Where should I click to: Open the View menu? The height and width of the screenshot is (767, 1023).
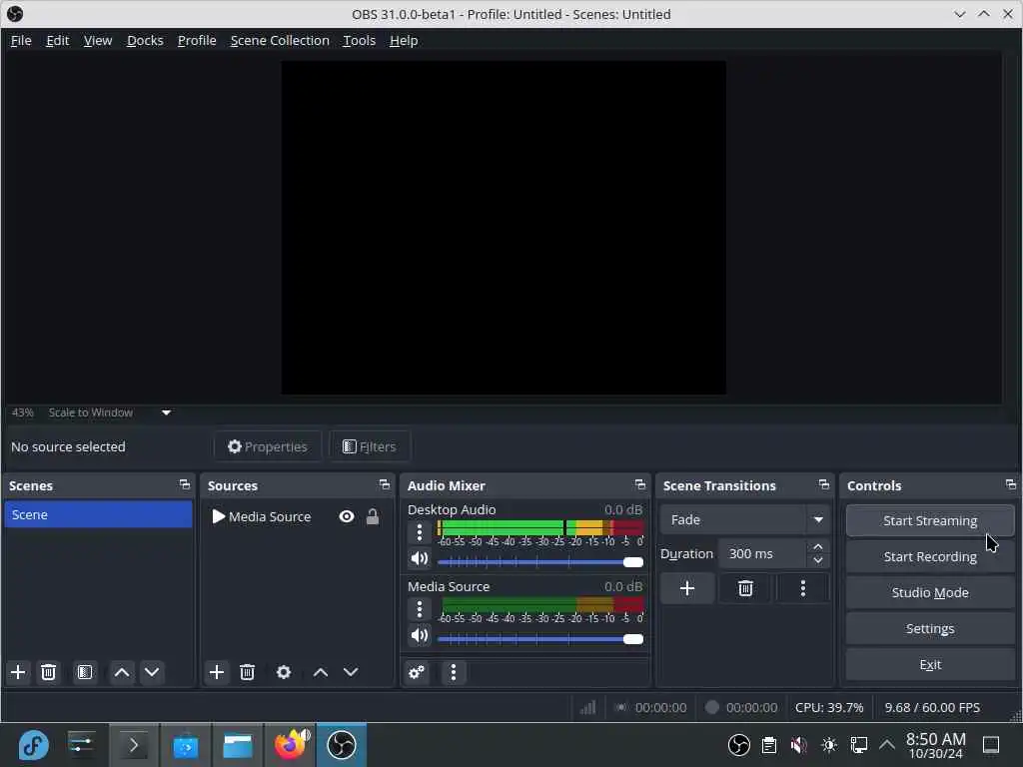(98, 40)
